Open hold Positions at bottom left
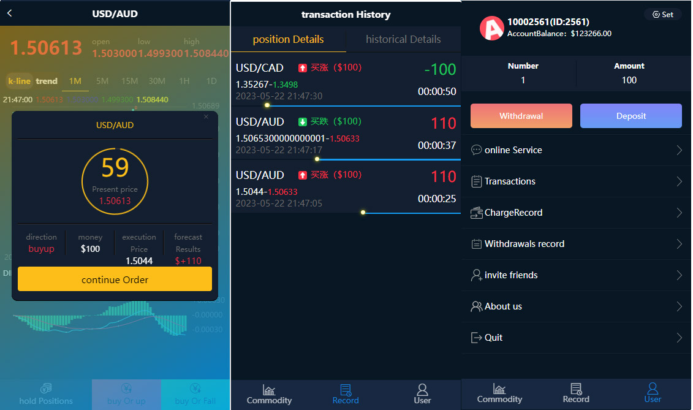The height and width of the screenshot is (410, 693). coord(46,395)
